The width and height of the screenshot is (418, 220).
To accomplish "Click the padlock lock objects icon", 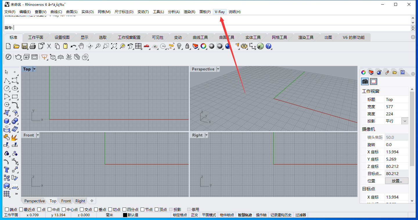I will point(187,46).
